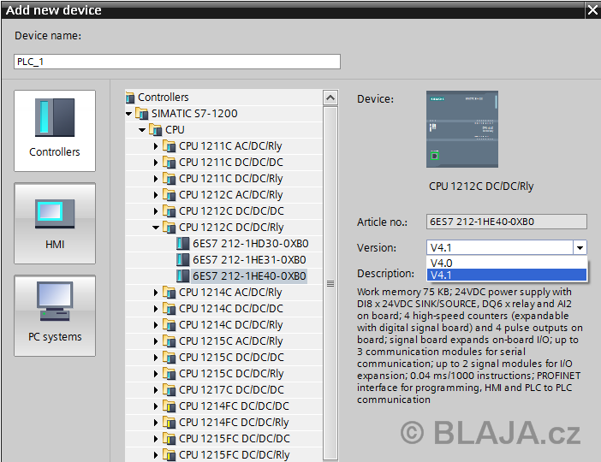Choose V4.0 in the version list
601x462 pixels.
tap(506, 263)
